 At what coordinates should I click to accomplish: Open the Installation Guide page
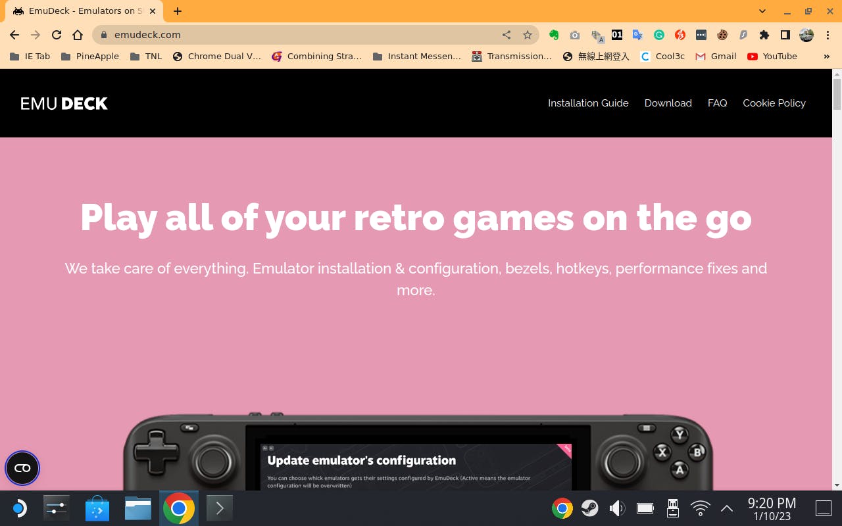(588, 103)
